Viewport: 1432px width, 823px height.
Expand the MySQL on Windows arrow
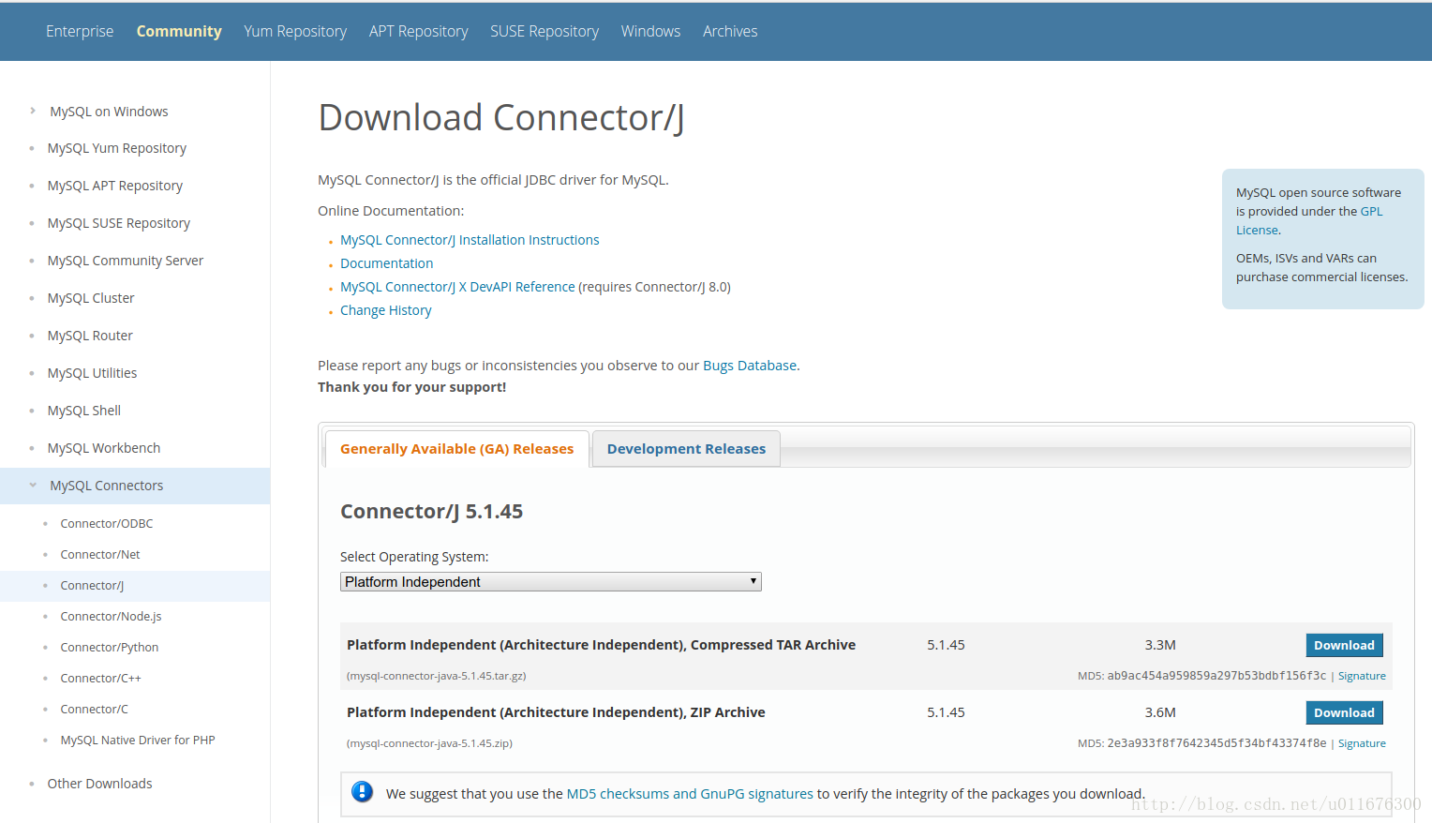(33, 111)
